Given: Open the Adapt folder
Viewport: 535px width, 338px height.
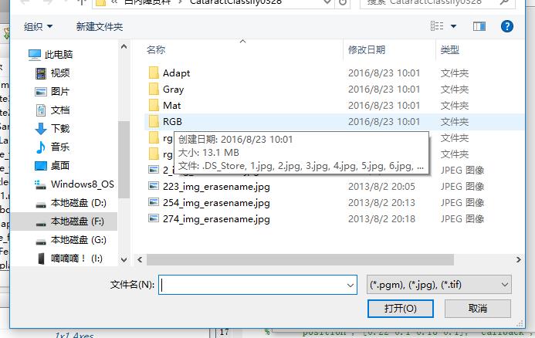Looking at the screenshot, I should tap(176, 73).
